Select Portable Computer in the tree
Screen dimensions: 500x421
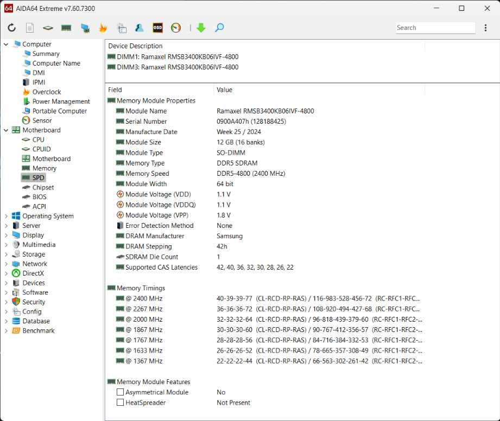60,111
